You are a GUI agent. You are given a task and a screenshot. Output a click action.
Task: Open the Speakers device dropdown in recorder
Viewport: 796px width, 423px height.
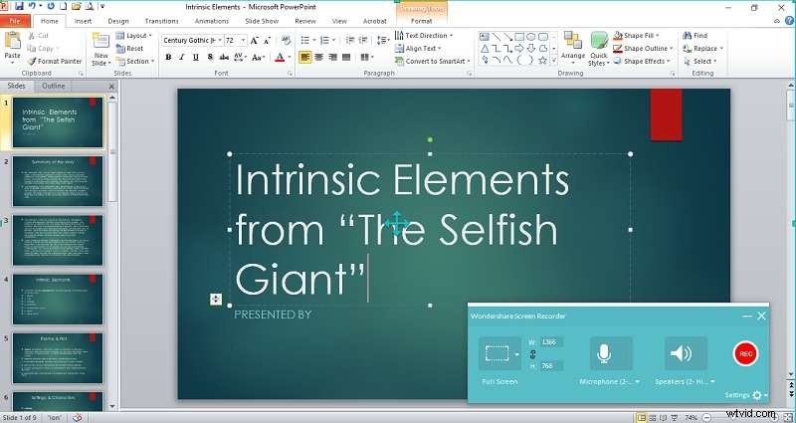712,382
